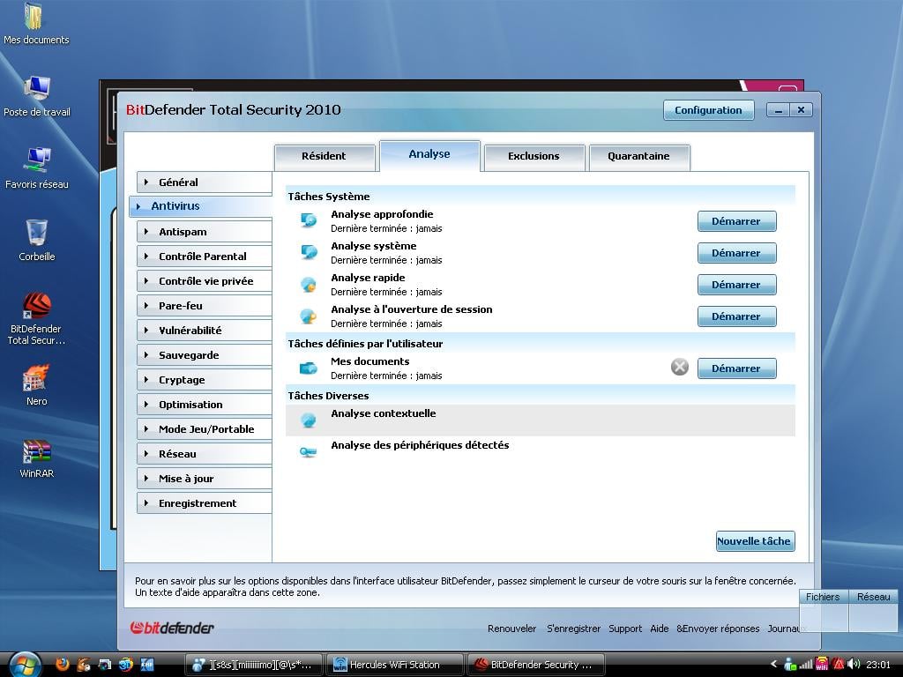Click the 3D quick launch icon
This screenshot has width=903, height=677.
(125, 665)
